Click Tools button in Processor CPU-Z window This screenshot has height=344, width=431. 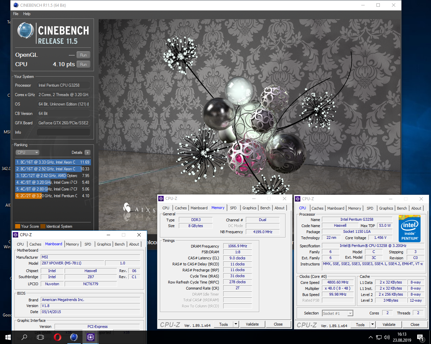[360, 325]
